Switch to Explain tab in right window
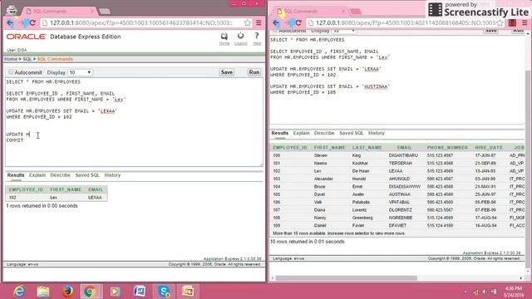The width and height of the screenshot is (532, 299). (301, 133)
